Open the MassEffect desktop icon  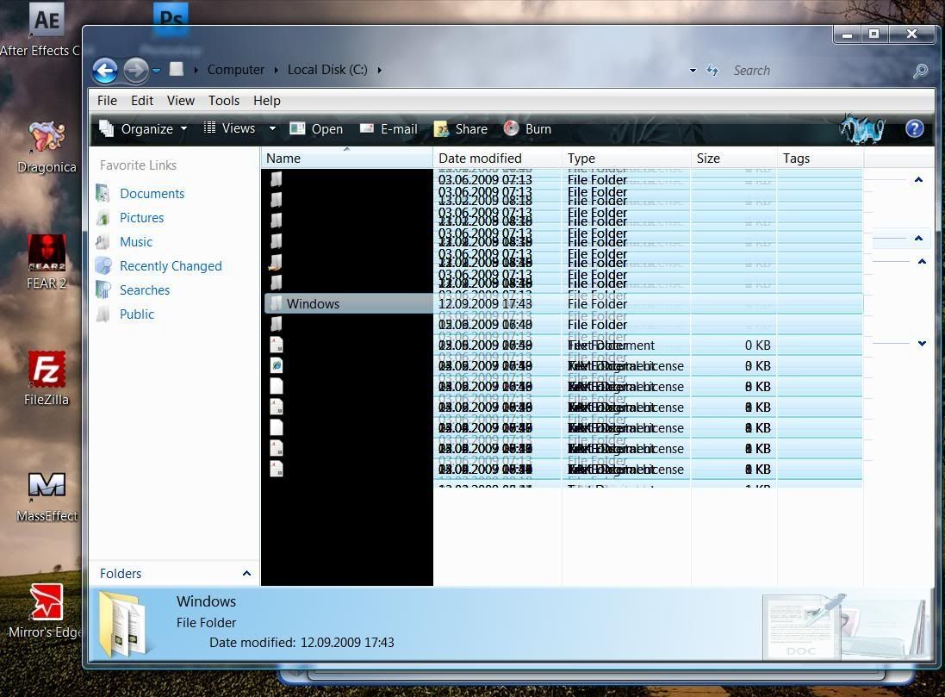[47, 497]
